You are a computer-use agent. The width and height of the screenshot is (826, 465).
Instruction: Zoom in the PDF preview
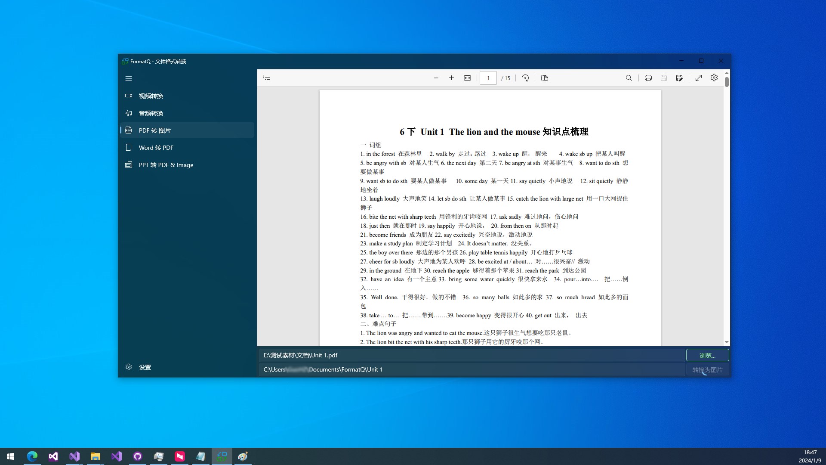point(451,78)
